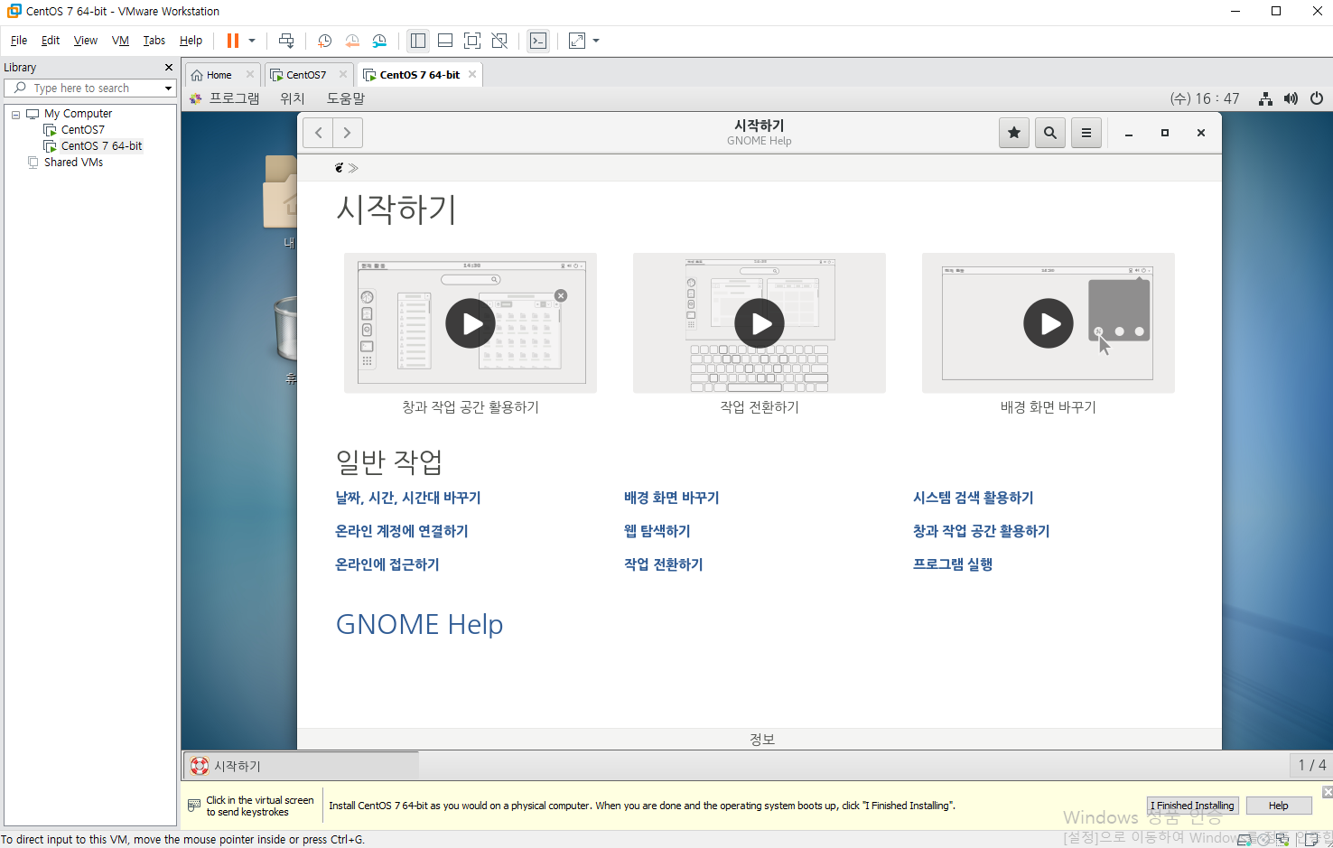Open the 위치 menu in GNOME panel
The width and height of the screenshot is (1333, 848).
point(293,98)
